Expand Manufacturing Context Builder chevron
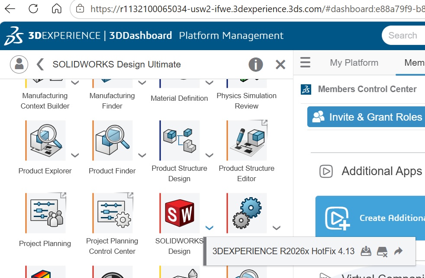Image resolution: width=425 pixels, height=278 pixels. [75, 83]
